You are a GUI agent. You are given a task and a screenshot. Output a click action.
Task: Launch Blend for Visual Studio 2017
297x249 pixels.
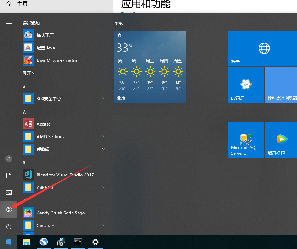pos(64,175)
